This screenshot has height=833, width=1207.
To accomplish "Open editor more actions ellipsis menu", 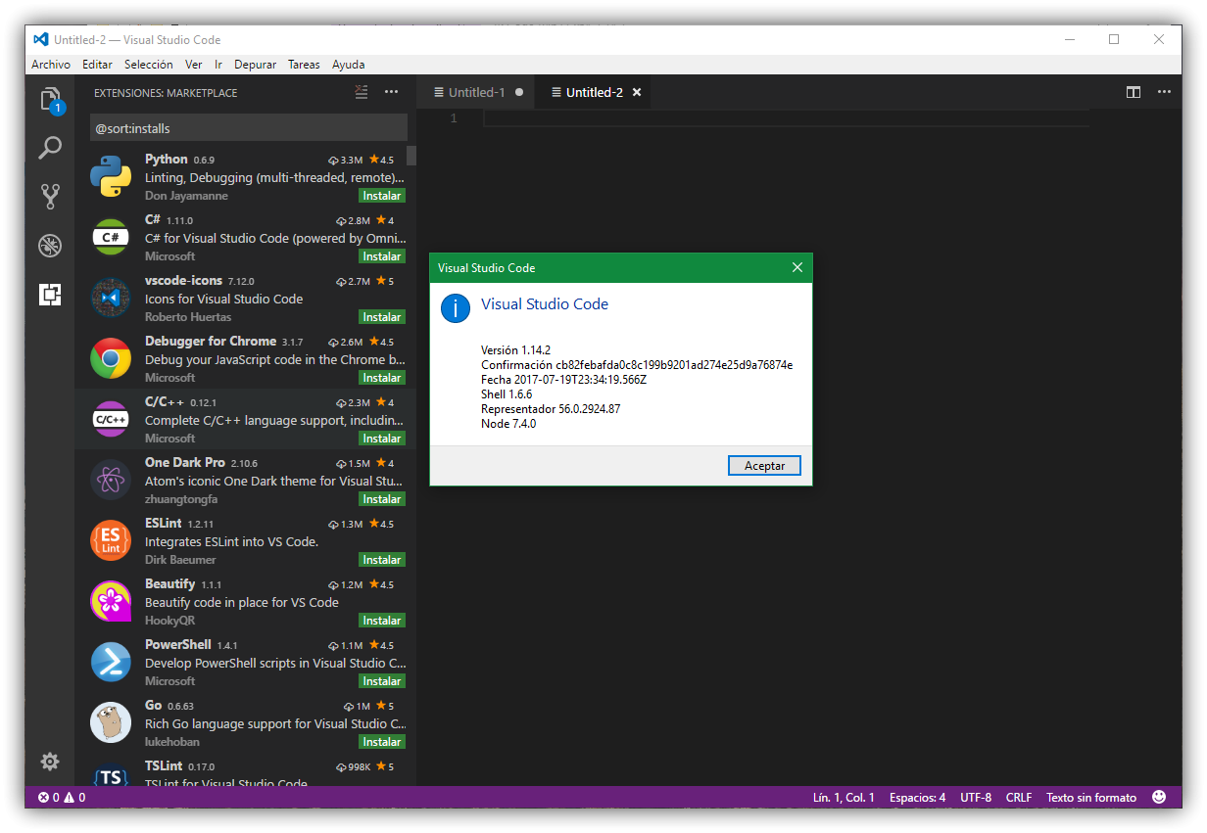I will coord(1164,92).
